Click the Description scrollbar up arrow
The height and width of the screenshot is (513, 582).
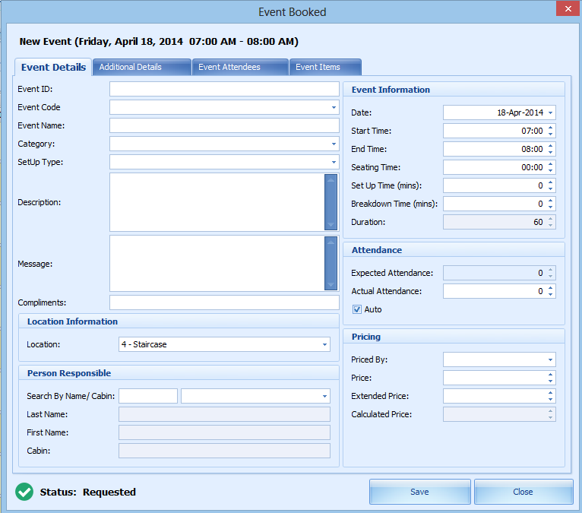click(x=331, y=179)
